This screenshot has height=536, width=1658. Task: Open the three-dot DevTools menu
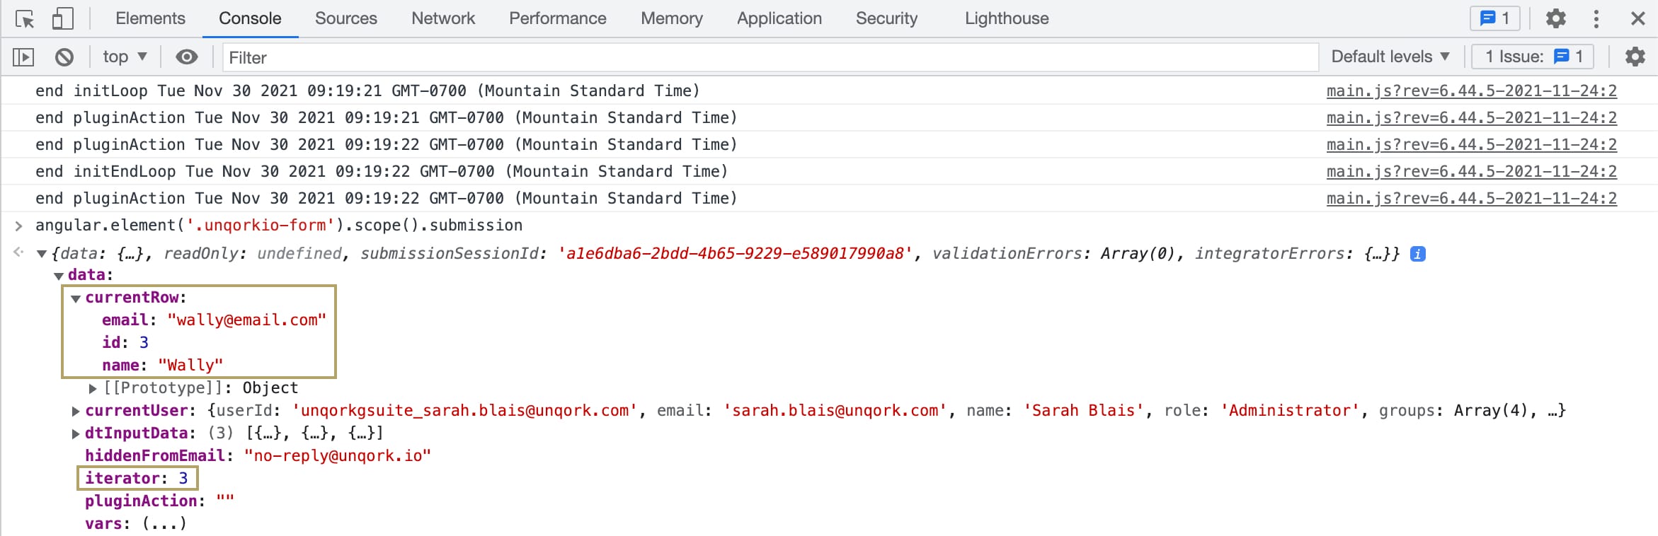(1596, 18)
